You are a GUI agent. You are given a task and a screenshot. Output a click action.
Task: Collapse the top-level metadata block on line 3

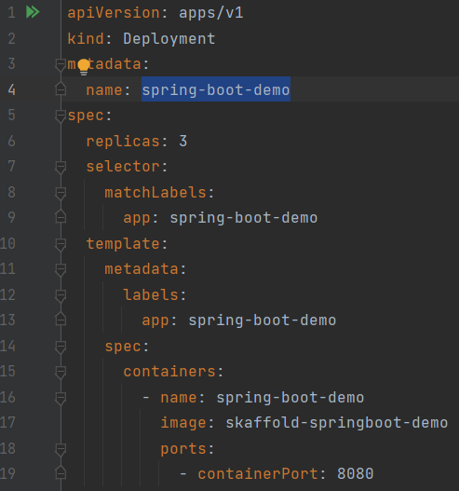pos(61,64)
